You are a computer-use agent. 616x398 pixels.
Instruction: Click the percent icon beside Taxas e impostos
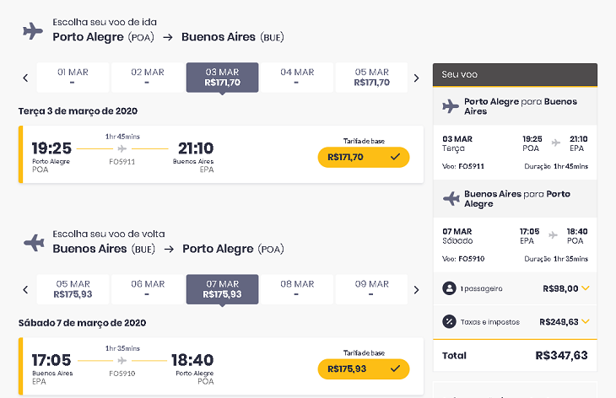pos(449,321)
